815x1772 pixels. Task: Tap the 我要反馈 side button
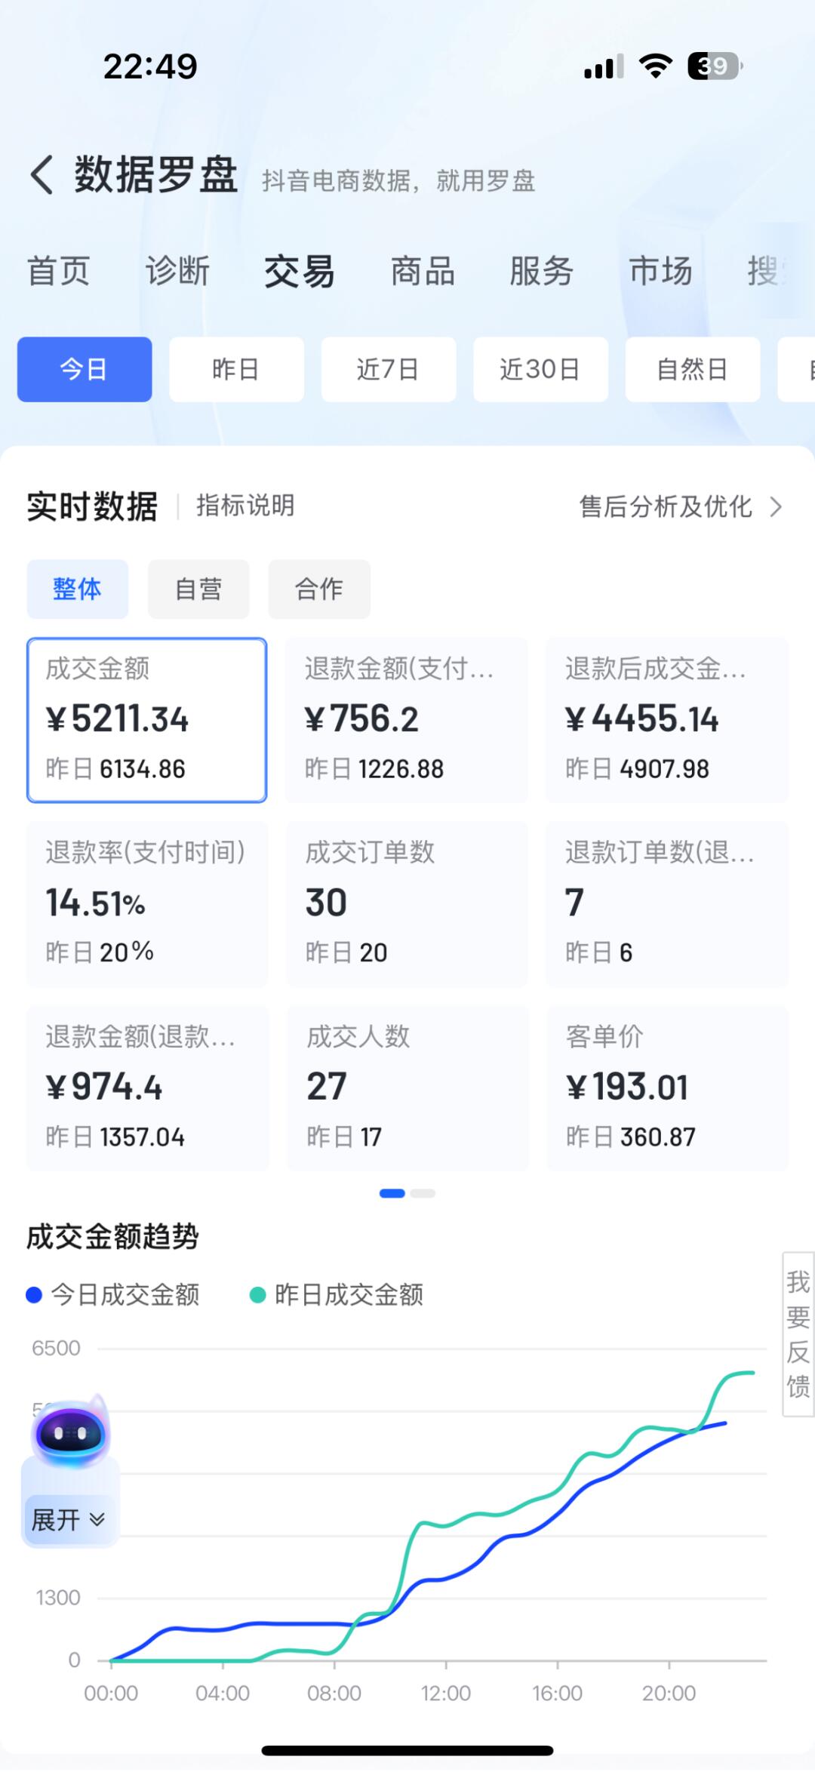pyautogui.click(x=798, y=1334)
